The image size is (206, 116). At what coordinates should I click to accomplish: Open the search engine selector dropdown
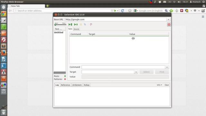pyautogui.click(x=136, y=11)
